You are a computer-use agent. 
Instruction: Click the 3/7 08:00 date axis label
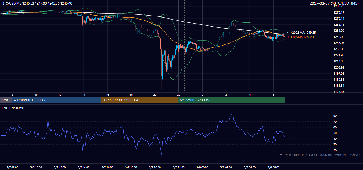12,167
